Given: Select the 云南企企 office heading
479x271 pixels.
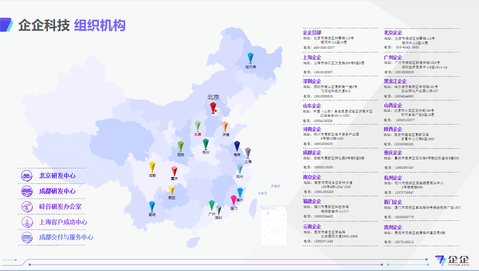Looking at the screenshot, I should tap(312, 226).
